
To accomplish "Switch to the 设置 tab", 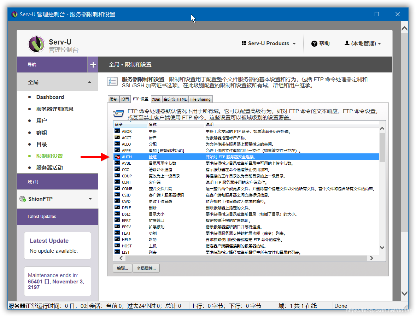I will tap(125, 99).
